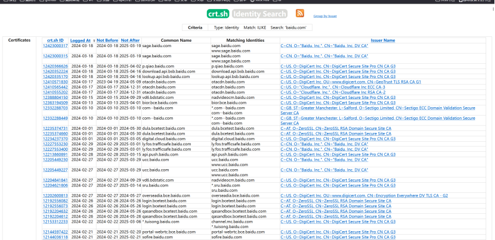Open certificate ID 12420335170
This screenshot has height=240, width=495.
(55, 77)
